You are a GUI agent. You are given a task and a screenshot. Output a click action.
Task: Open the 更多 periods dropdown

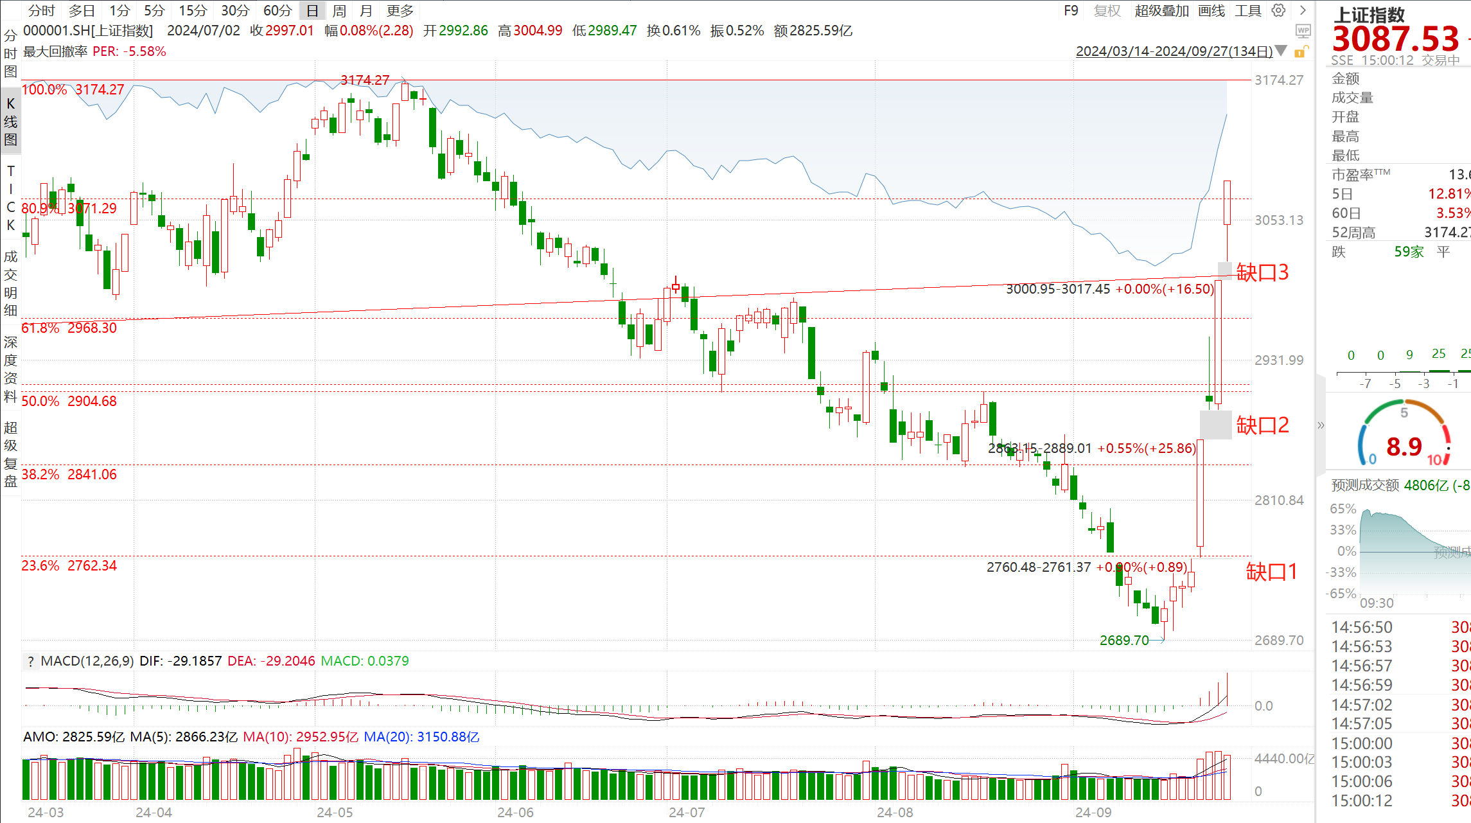[x=400, y=10]
